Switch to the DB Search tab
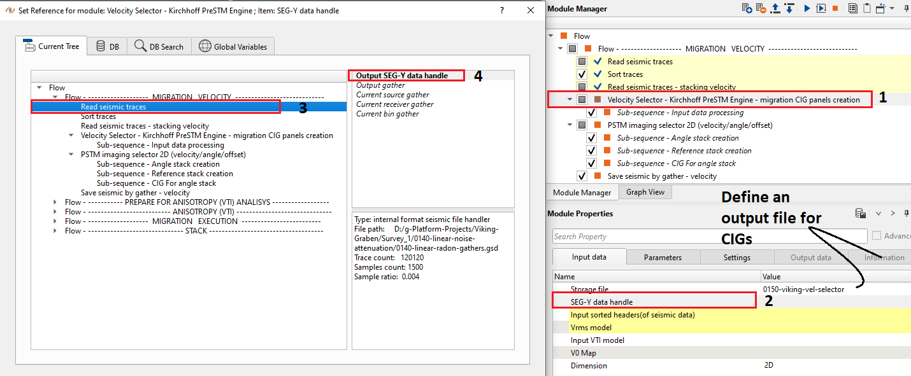Viewport: 911px width, 376px height. [159, 46]
